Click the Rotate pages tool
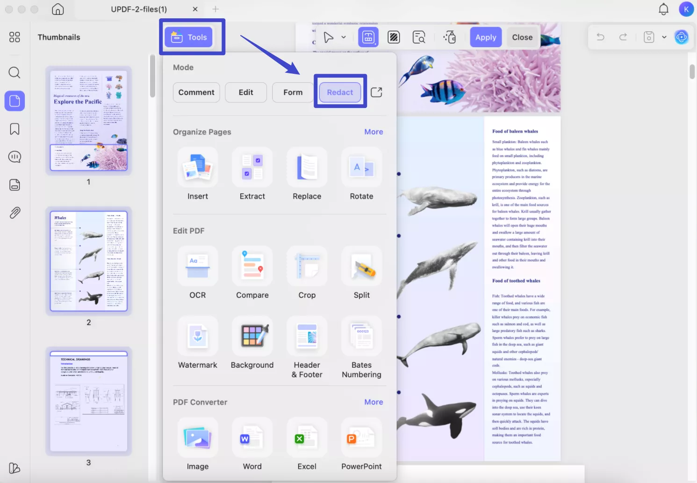 [x=362, y=175]
